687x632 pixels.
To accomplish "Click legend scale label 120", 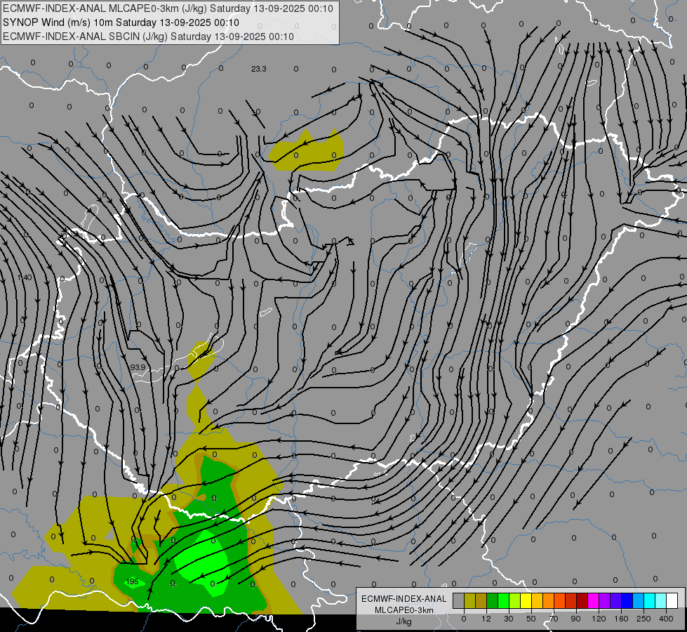I will pos(599,619).
